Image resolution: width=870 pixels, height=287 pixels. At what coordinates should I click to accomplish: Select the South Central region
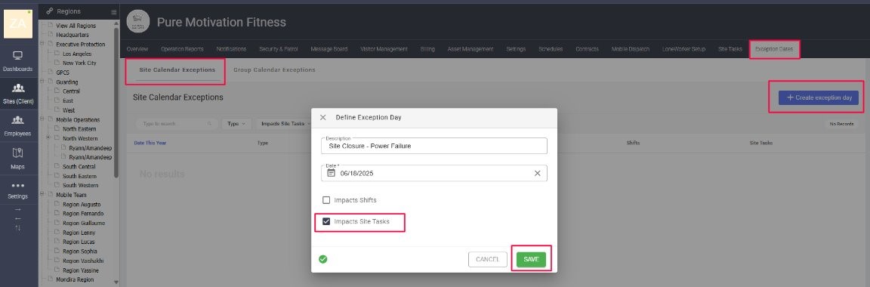(79, 167)
